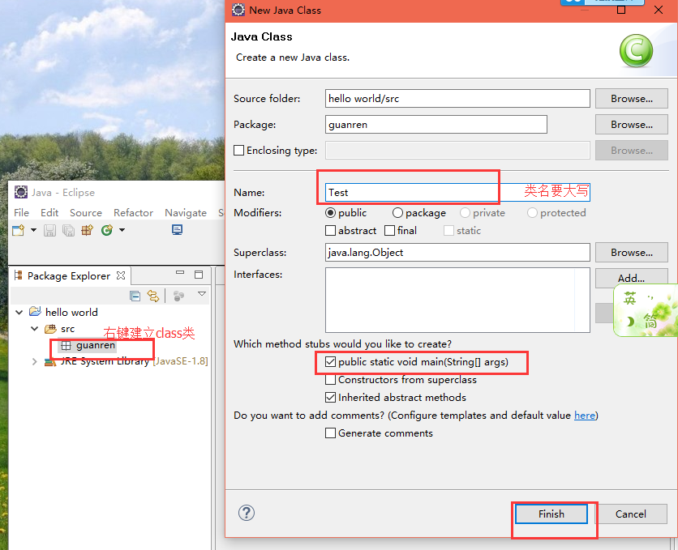The image size is (678, 550).
Task: Click Browse next to Source folder
Action: [x=631, y=99]
